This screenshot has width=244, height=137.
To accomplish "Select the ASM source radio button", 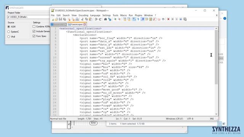I will pos(9,27).
